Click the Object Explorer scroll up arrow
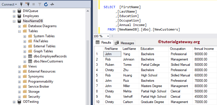Screen dimensions: 217x105 tap(88, 11)
